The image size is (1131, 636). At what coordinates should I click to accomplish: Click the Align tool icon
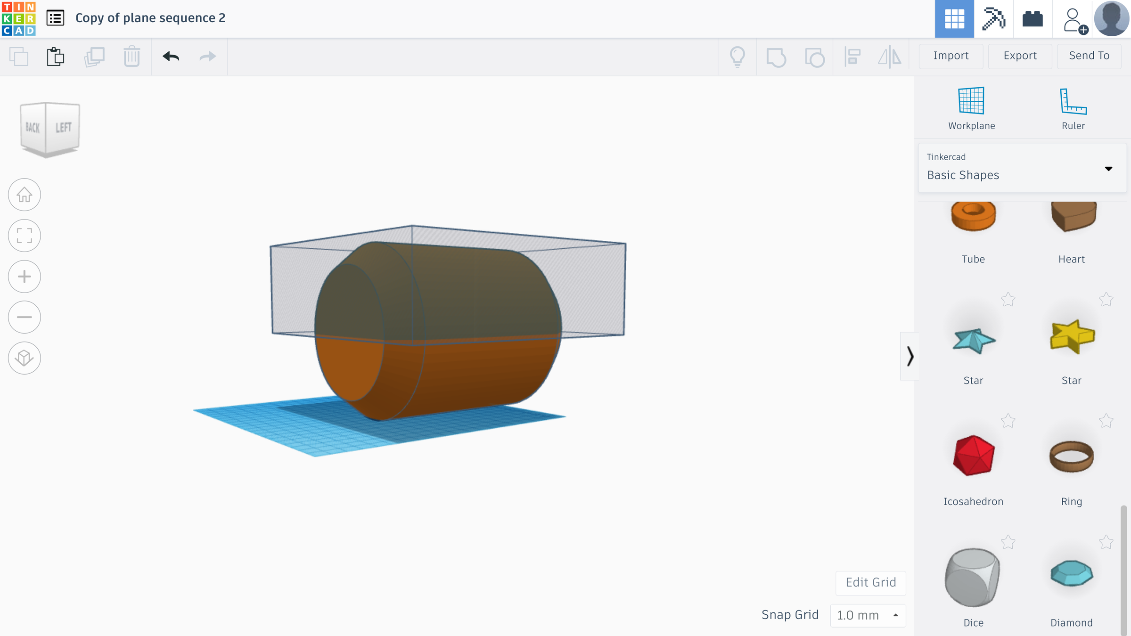click(852, 57)
